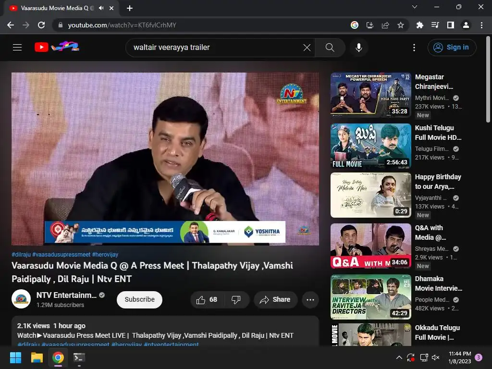Open a new tab with plus button
492x369 pixels.
130,8
